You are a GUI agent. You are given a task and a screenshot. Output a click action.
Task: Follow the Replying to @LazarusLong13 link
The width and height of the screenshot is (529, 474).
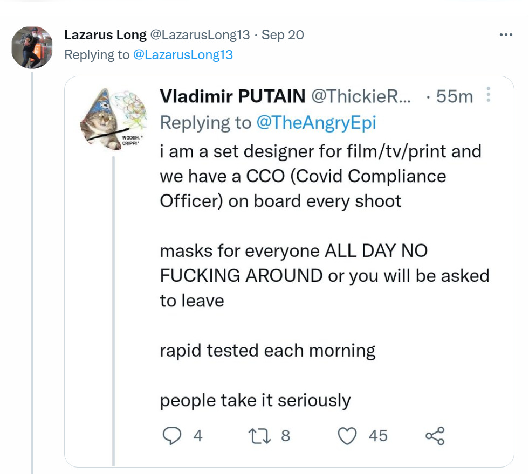pyautogui.click(x=182, y=54)
